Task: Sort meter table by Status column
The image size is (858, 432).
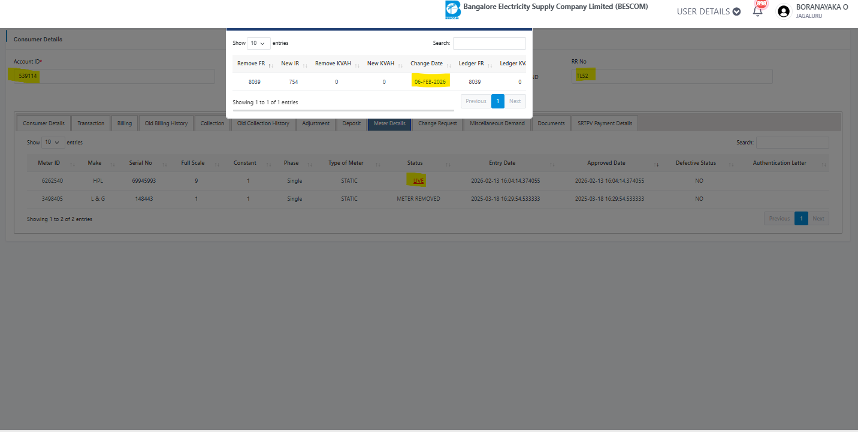Action: pyautogui.click(x=415, y=163)
